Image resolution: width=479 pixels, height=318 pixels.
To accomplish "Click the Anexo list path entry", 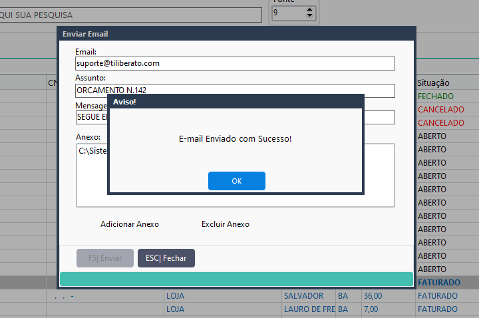I will [92, 150].
